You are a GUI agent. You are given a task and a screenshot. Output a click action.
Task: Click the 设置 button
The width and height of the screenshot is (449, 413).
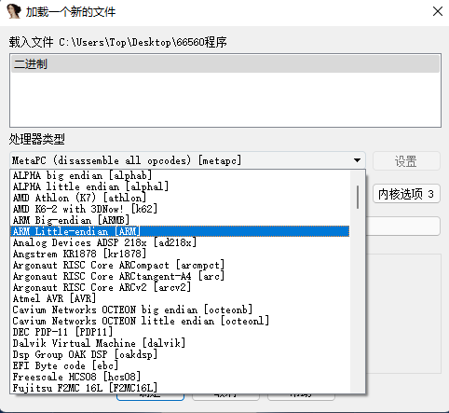406,161
